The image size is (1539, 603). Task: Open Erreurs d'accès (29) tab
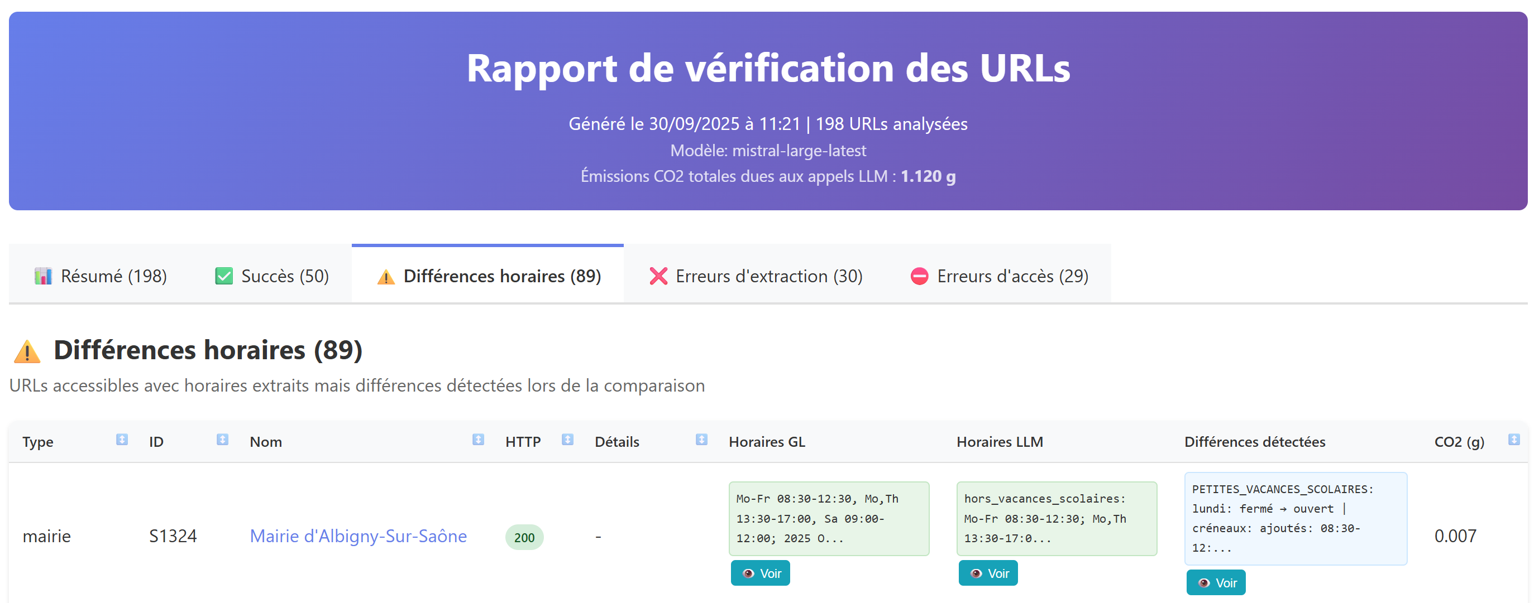(999, 277)
